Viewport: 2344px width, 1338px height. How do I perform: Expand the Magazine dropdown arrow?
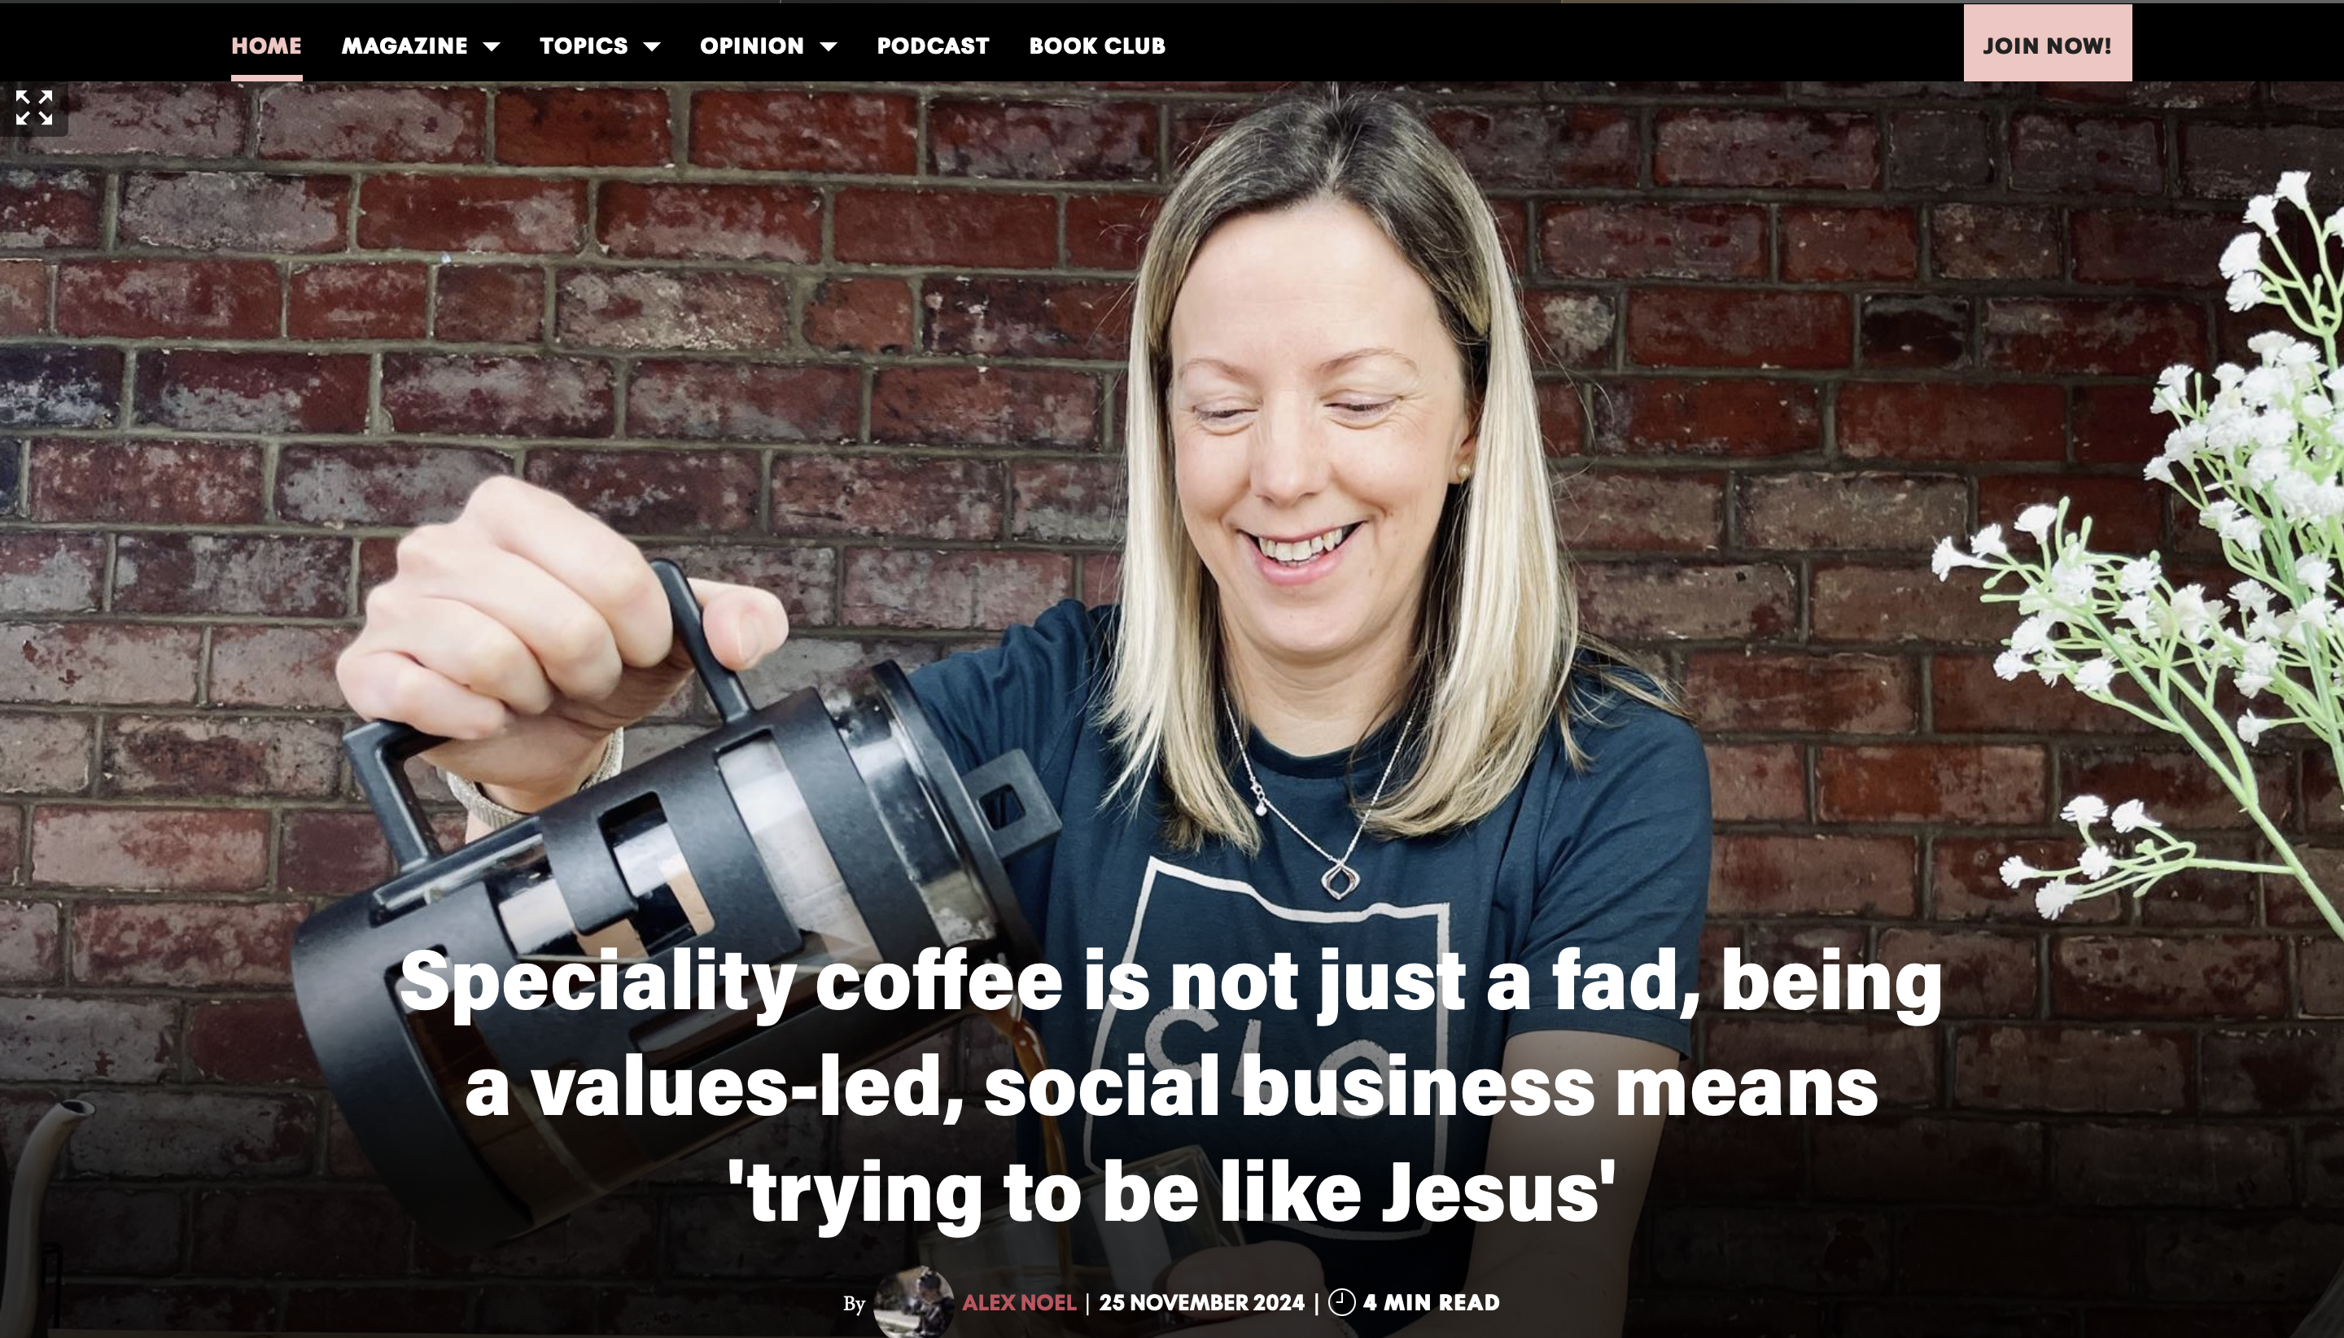pos(492,46)
